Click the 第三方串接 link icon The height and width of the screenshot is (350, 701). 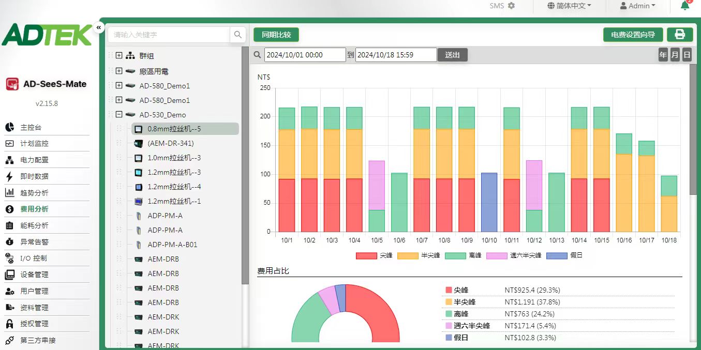[x=9, y=340]
